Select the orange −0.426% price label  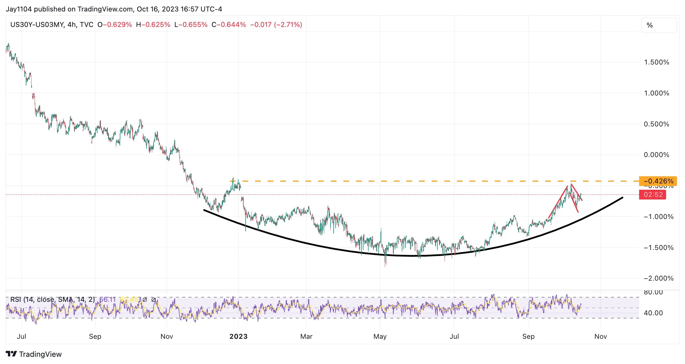(x=658, y=181)
